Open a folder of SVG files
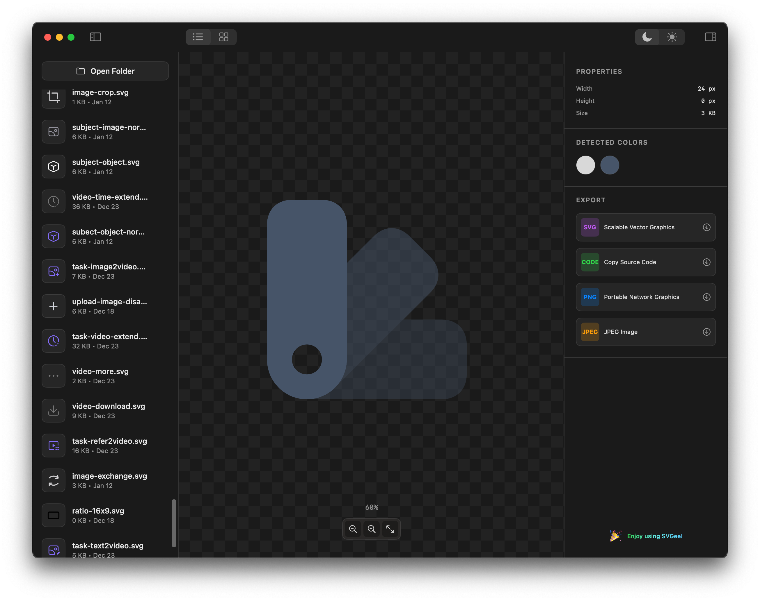The image size is (760, 601). 105,71
